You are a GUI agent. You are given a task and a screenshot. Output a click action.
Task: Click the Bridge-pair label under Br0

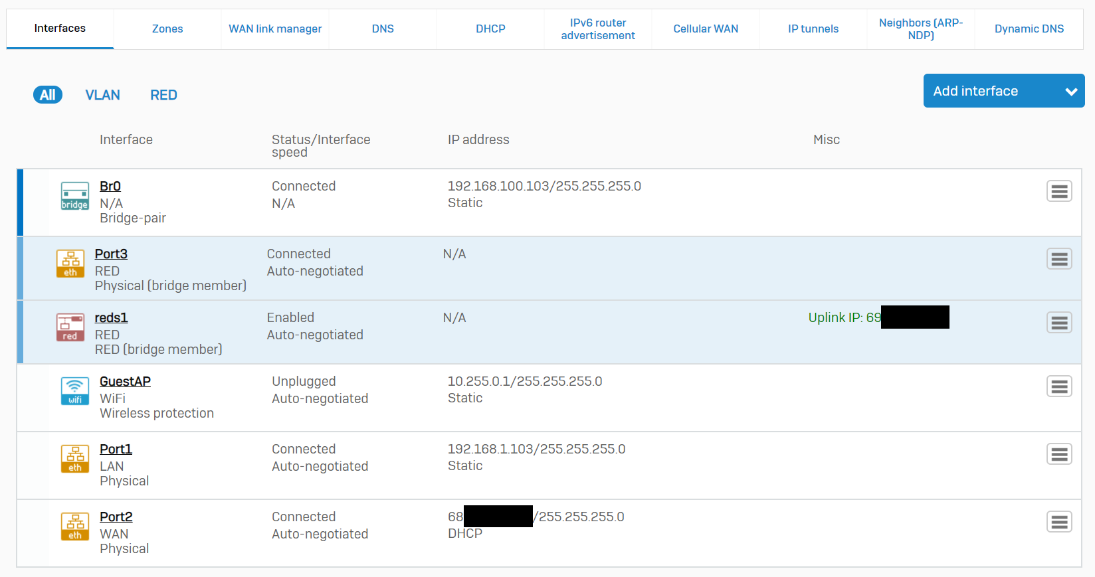coord(133,218)
